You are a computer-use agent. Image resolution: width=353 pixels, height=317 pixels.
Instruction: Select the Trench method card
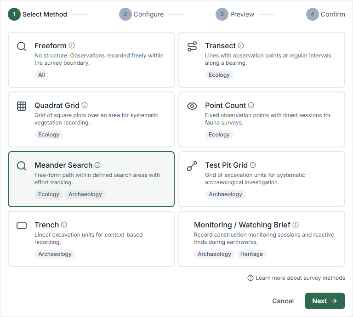point(91,239)
